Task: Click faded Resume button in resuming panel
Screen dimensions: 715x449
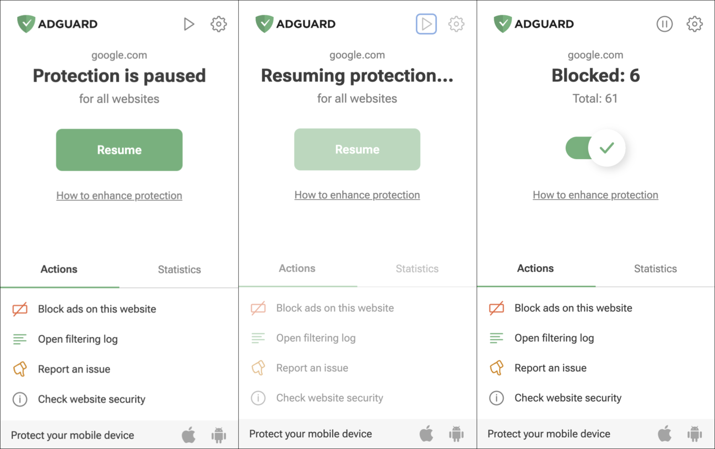Action: point(357,149)
